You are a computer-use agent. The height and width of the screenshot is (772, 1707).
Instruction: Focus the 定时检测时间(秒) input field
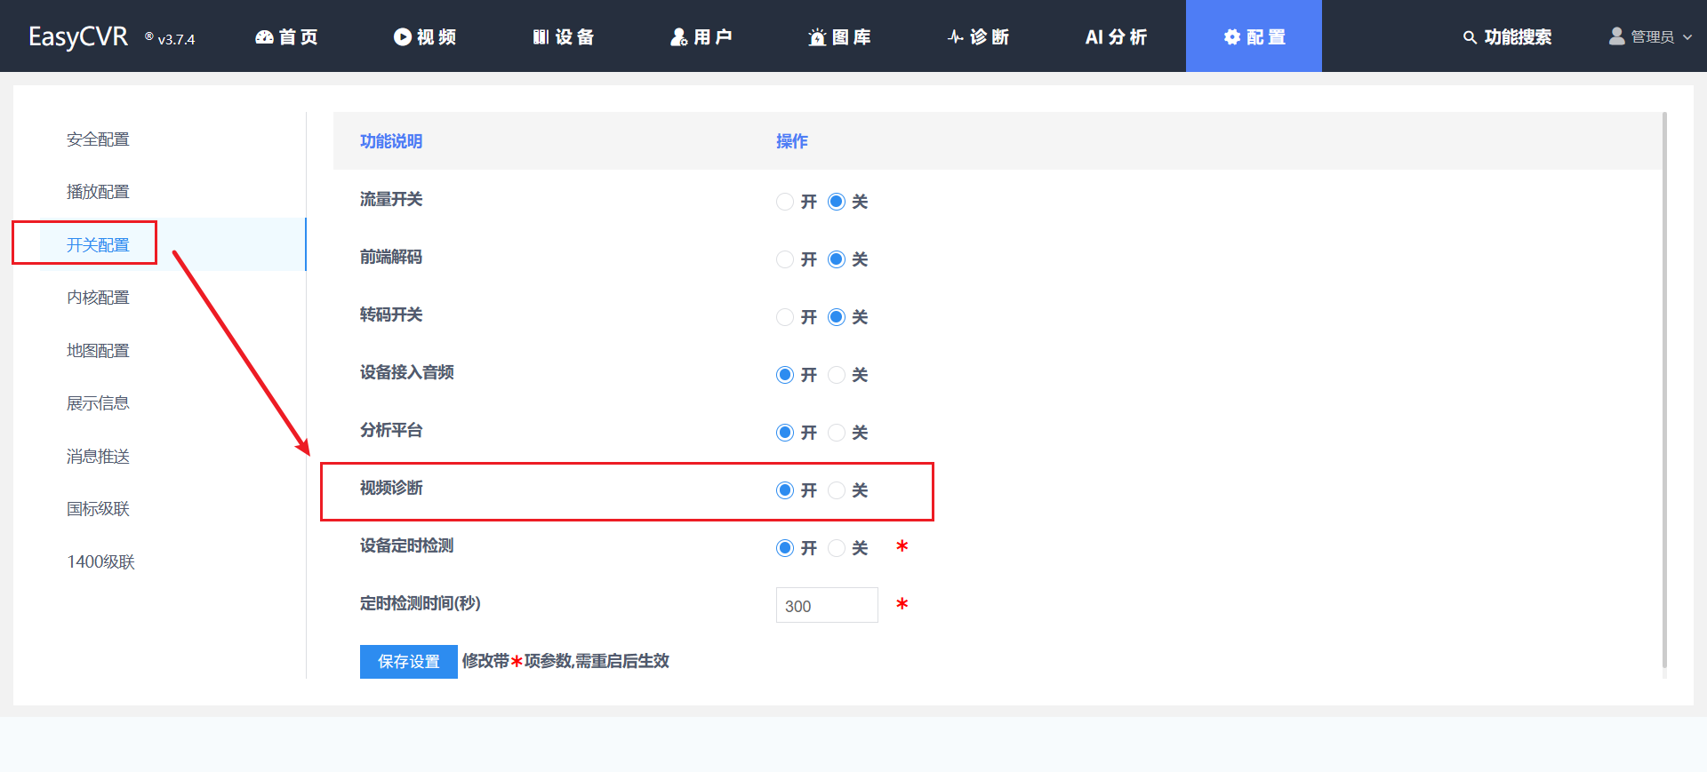(827, 606)
